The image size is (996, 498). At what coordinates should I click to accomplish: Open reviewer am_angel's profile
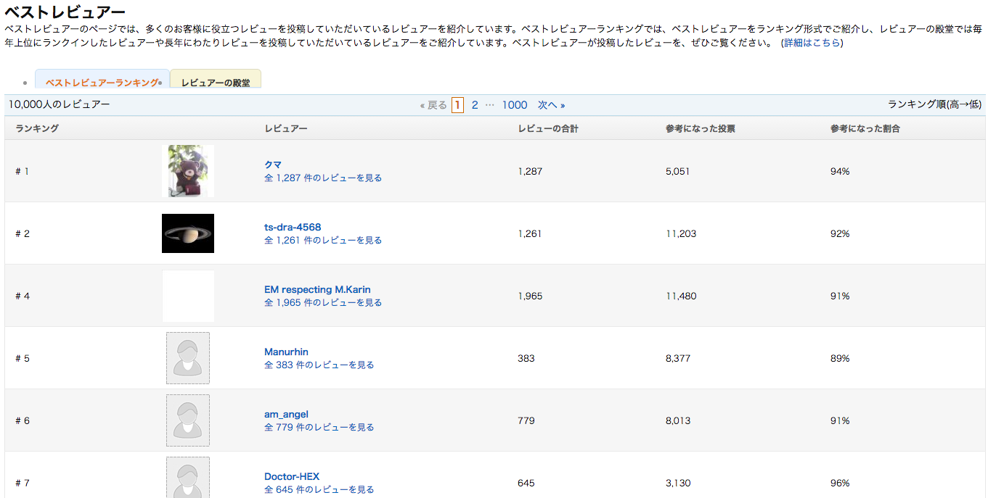click(x=286, y=414)
